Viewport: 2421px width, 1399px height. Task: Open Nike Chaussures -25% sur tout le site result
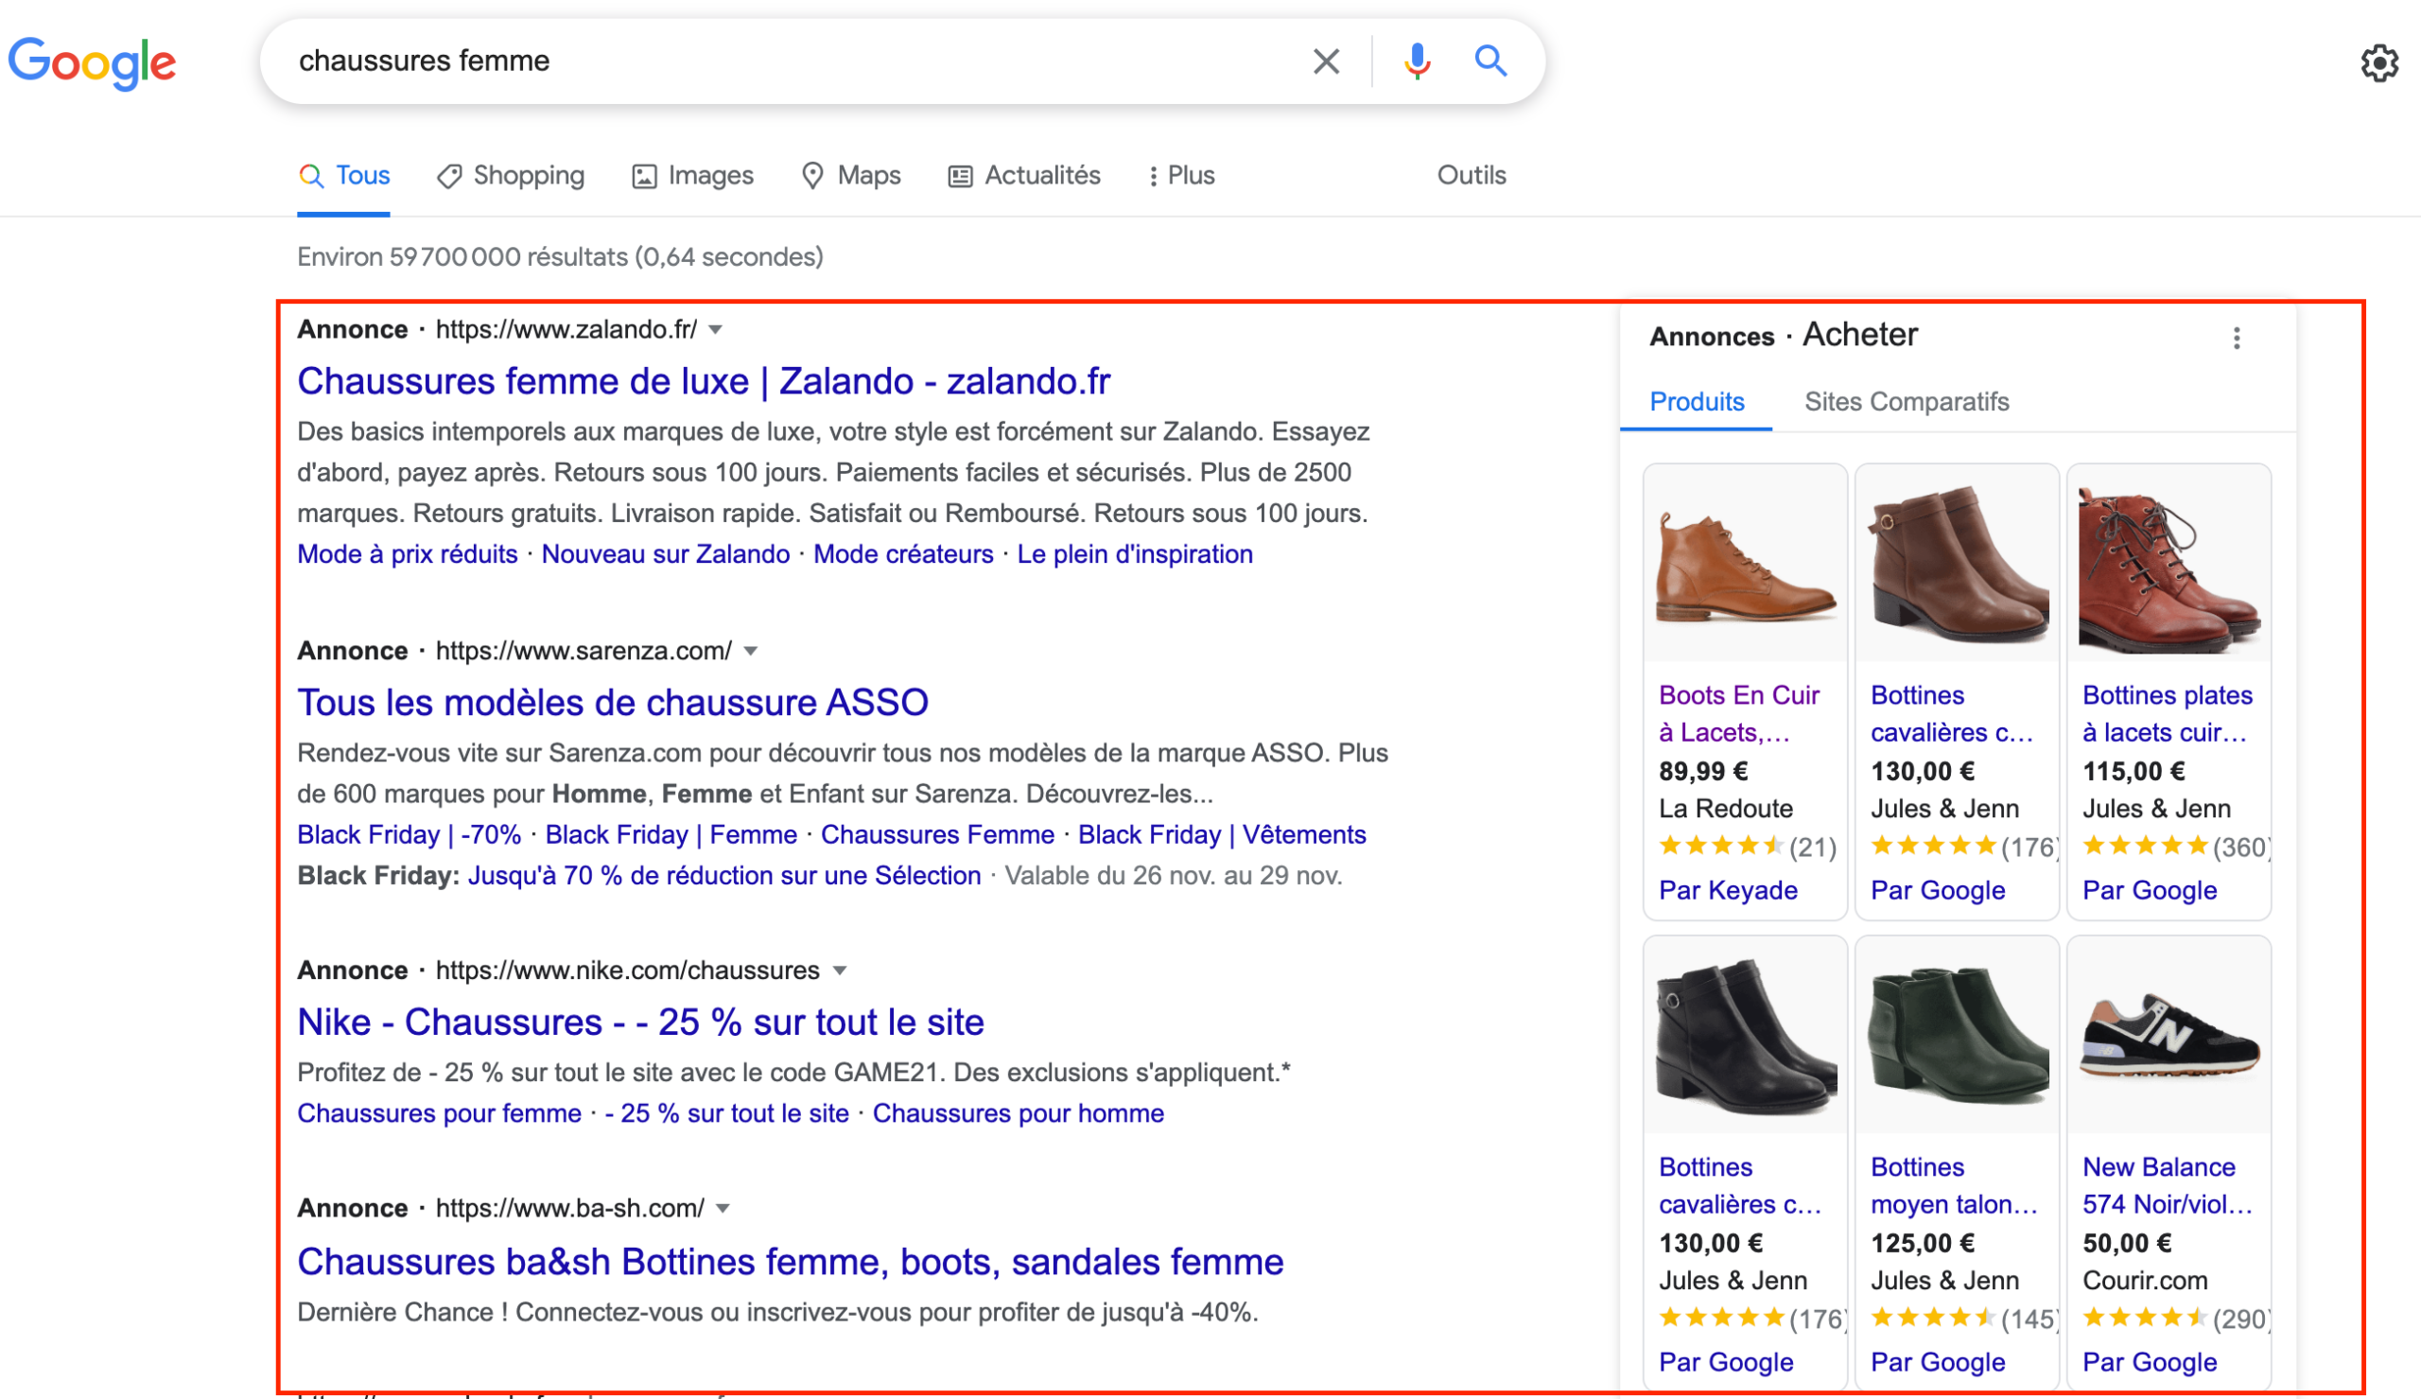point(640,1023)
